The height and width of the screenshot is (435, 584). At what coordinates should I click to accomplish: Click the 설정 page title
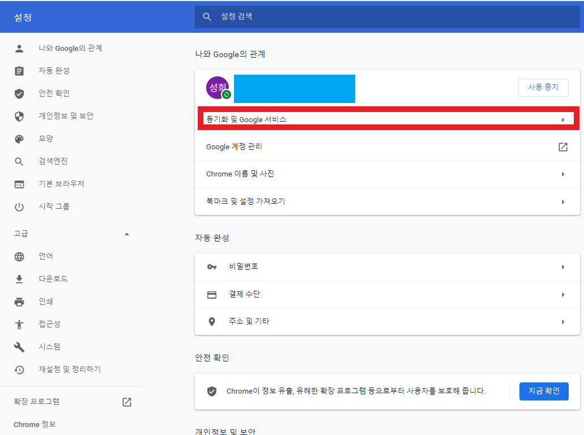pos(23,18)
